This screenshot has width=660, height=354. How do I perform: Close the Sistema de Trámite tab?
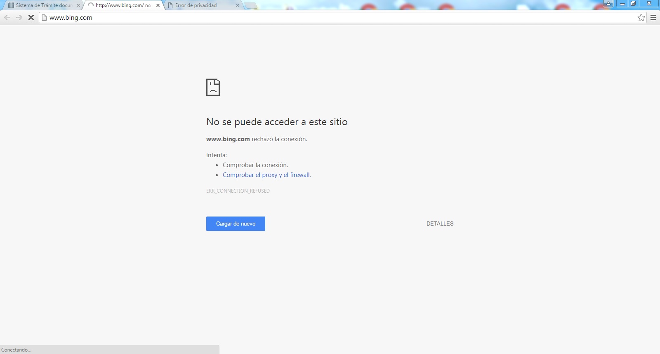point(78,5)
